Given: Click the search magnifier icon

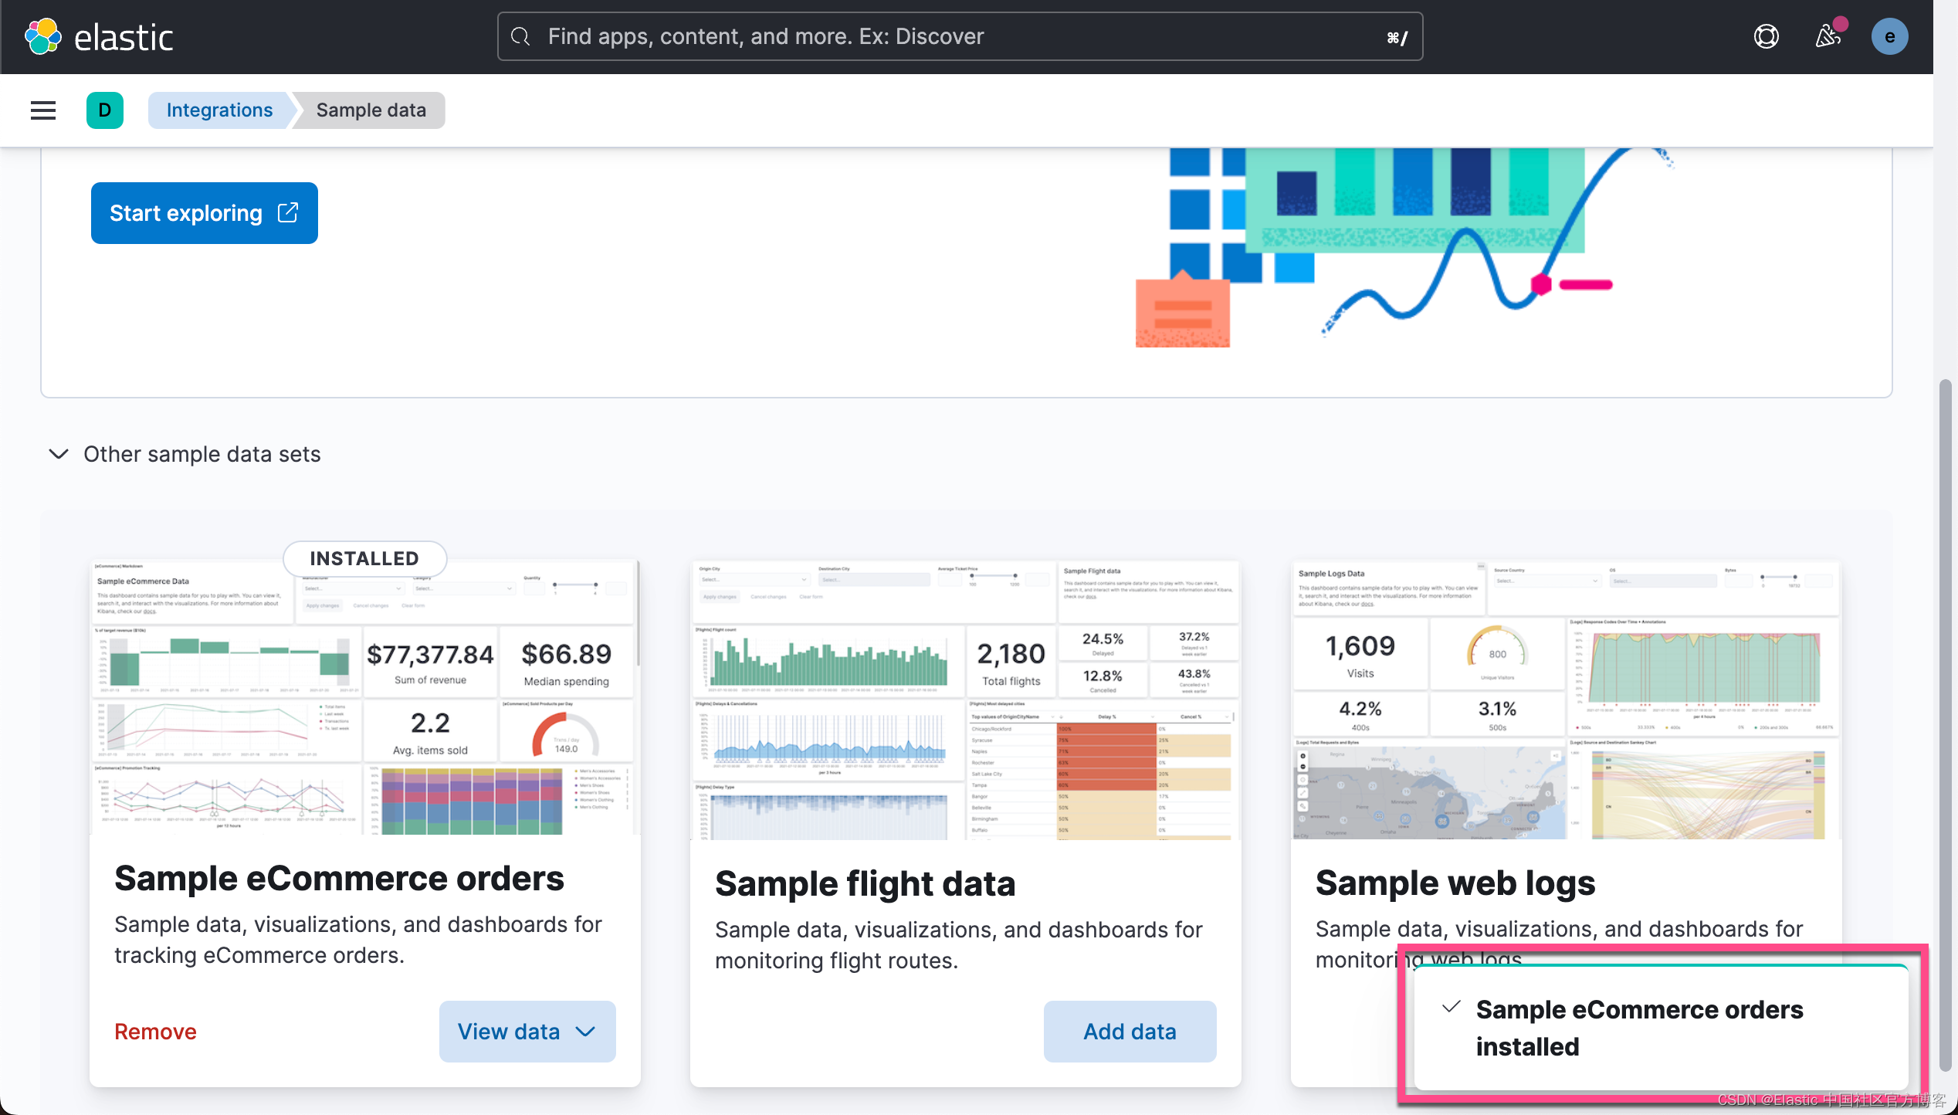Looking at the screenshot, I should 520,36.
